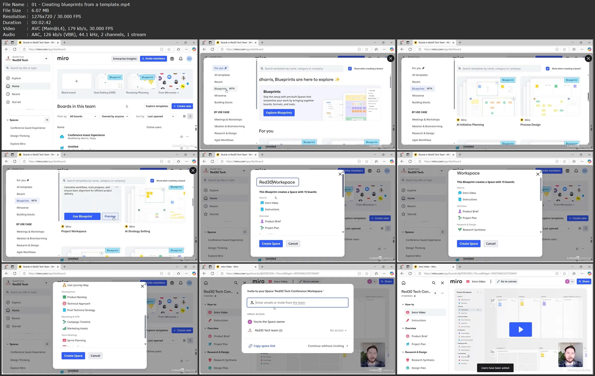
Task: Open the Owned by anyone dropdown
Action: (115, 117)
